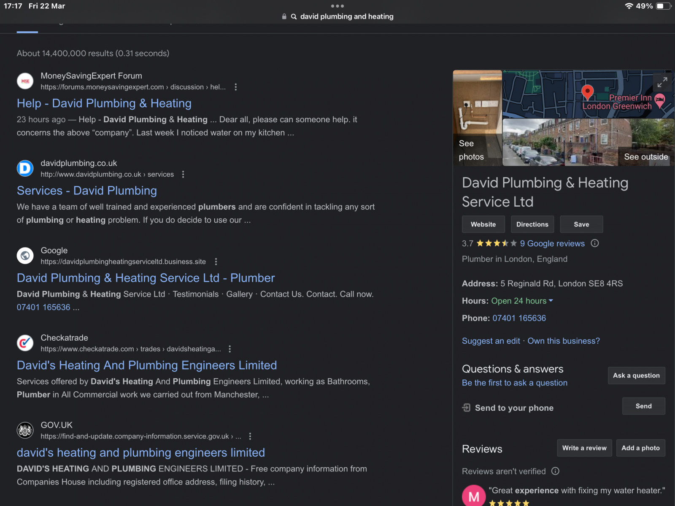Viewport: 675px width, 506px height.
Task: Click the 'Own this business?' link
Action: 564,341
